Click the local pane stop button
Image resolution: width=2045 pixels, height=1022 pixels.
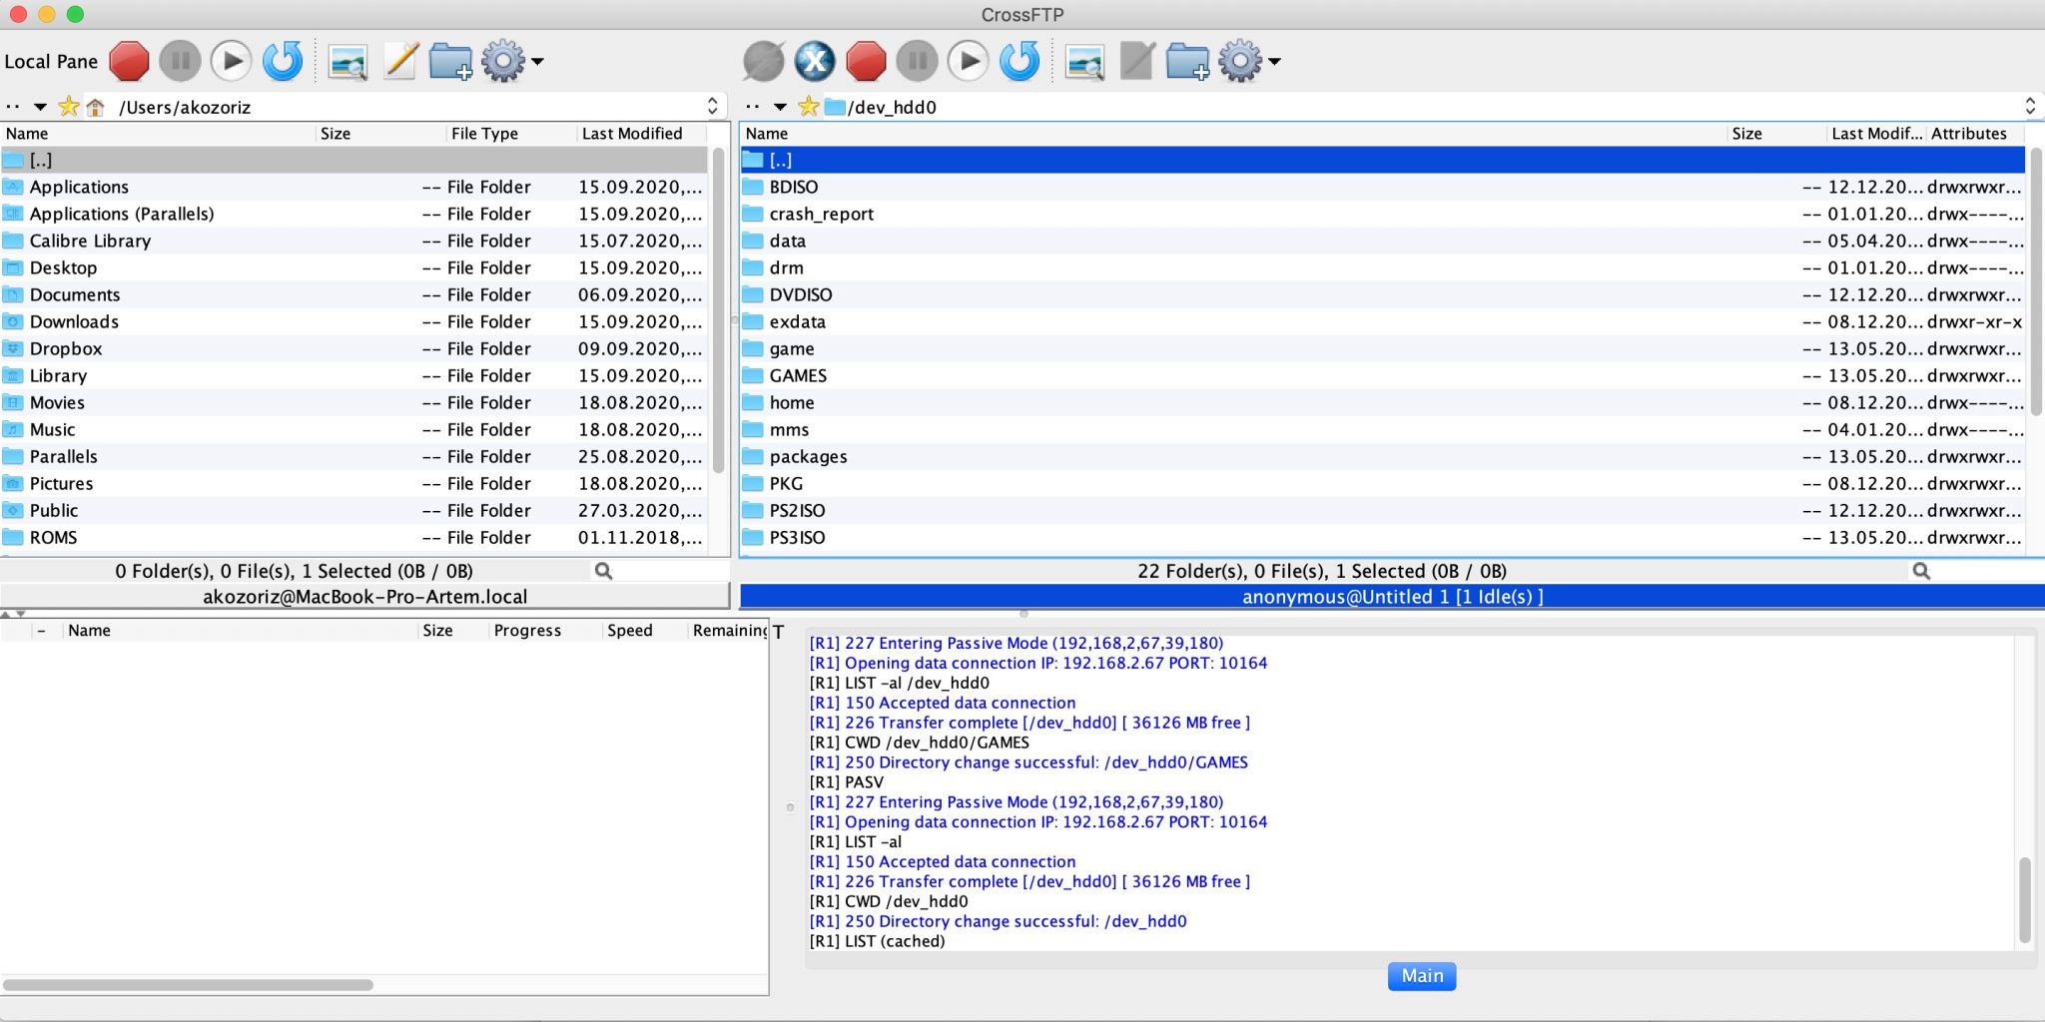129,62
